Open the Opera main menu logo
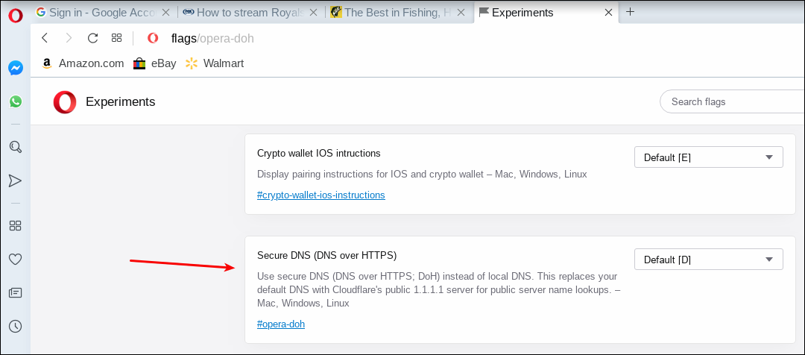 pos(16,16)
